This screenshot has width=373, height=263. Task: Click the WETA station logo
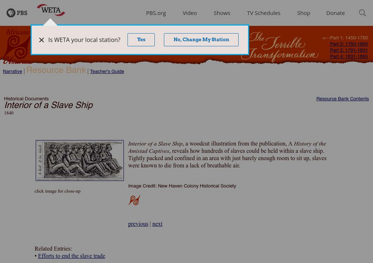coord(51,10)
